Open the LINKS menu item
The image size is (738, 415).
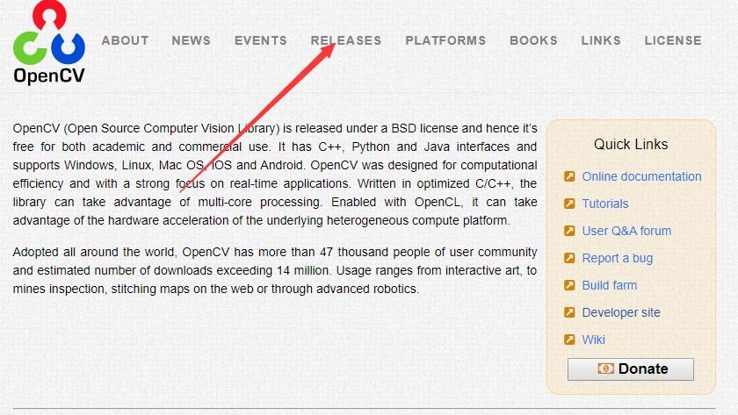(601, 40)
